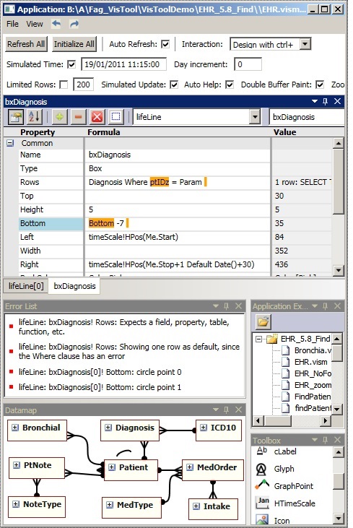Screen dimensions: 353x528
Task: Enable the Limited Rows checkbox
Action: [64, 85]
